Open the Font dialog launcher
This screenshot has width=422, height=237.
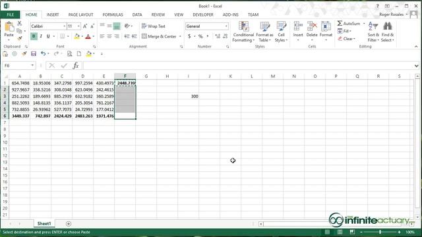point(94,47)
